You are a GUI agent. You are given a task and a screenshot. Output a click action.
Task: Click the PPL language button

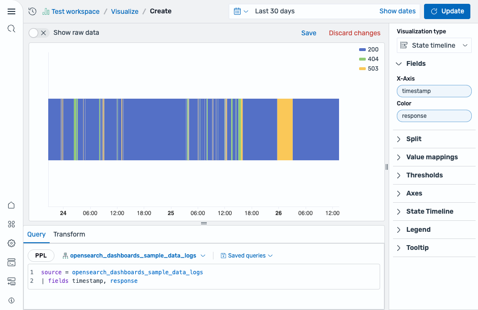[x=41, y=256]
